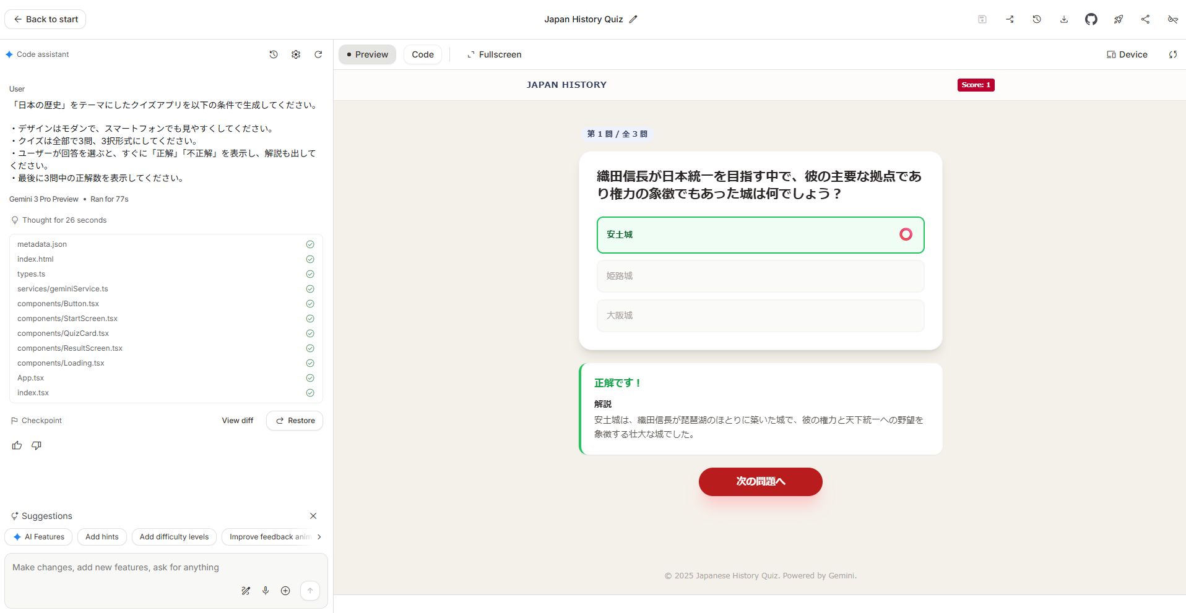This screenshot has width=1186, height=613.
Task: Click the microphone voice input icon
Action: point(266,591)
